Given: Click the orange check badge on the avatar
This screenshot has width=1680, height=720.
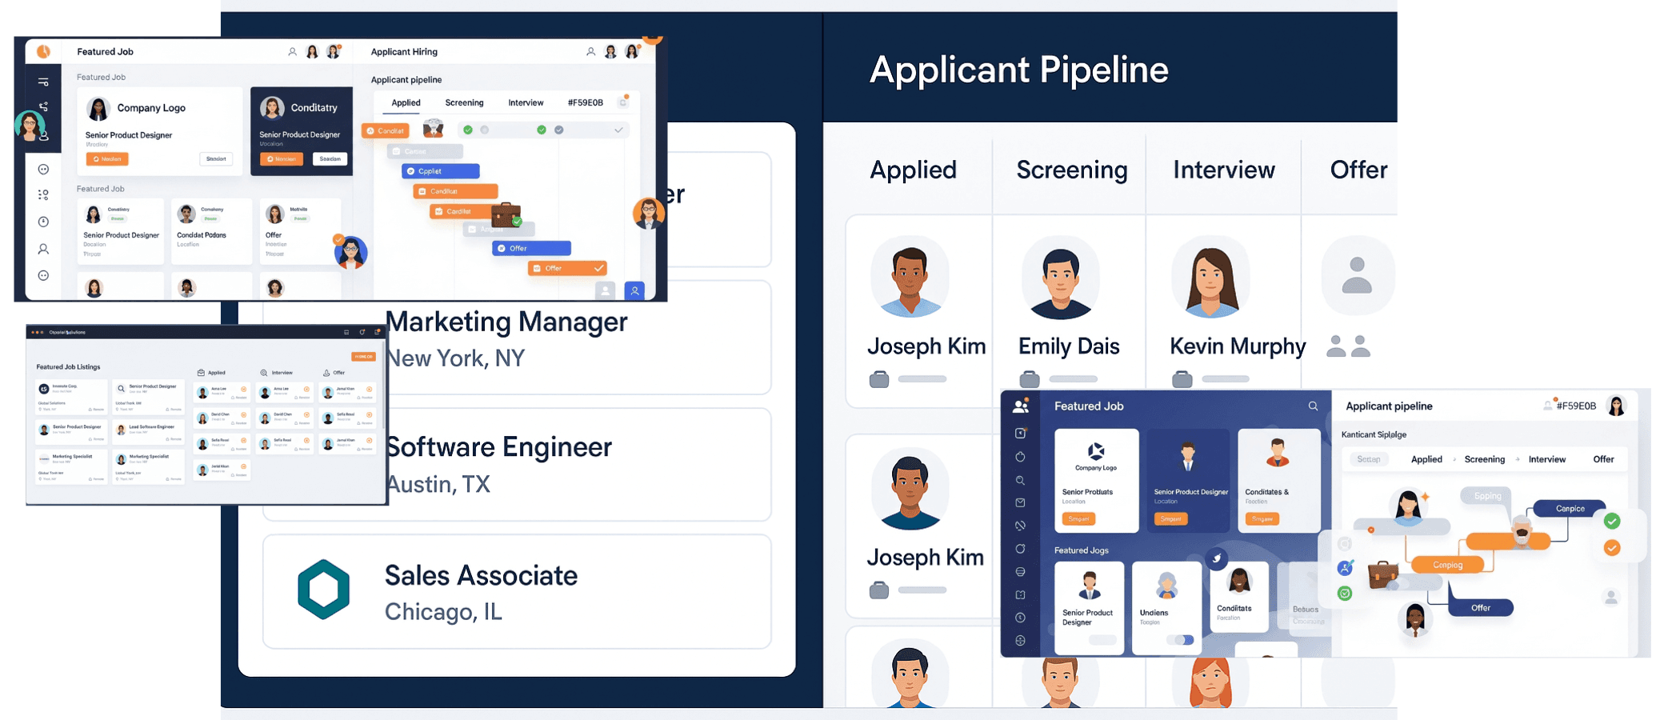Looking at the screenshot, I should click(x=339, y=238).
